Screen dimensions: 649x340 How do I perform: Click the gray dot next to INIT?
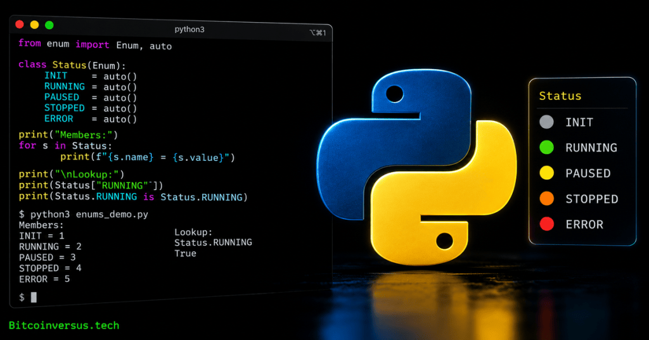coord(547,122)
